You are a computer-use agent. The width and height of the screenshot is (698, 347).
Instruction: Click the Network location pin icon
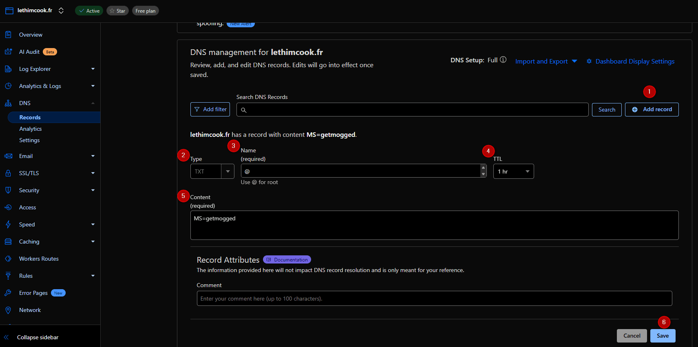8,310
